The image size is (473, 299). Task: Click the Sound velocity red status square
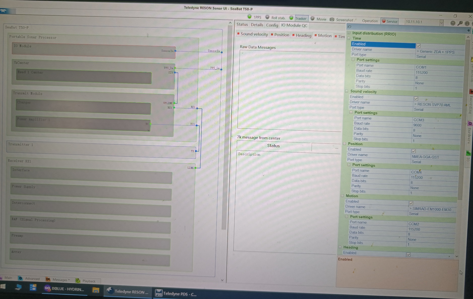pyautogui.click(x=238, y=34)
